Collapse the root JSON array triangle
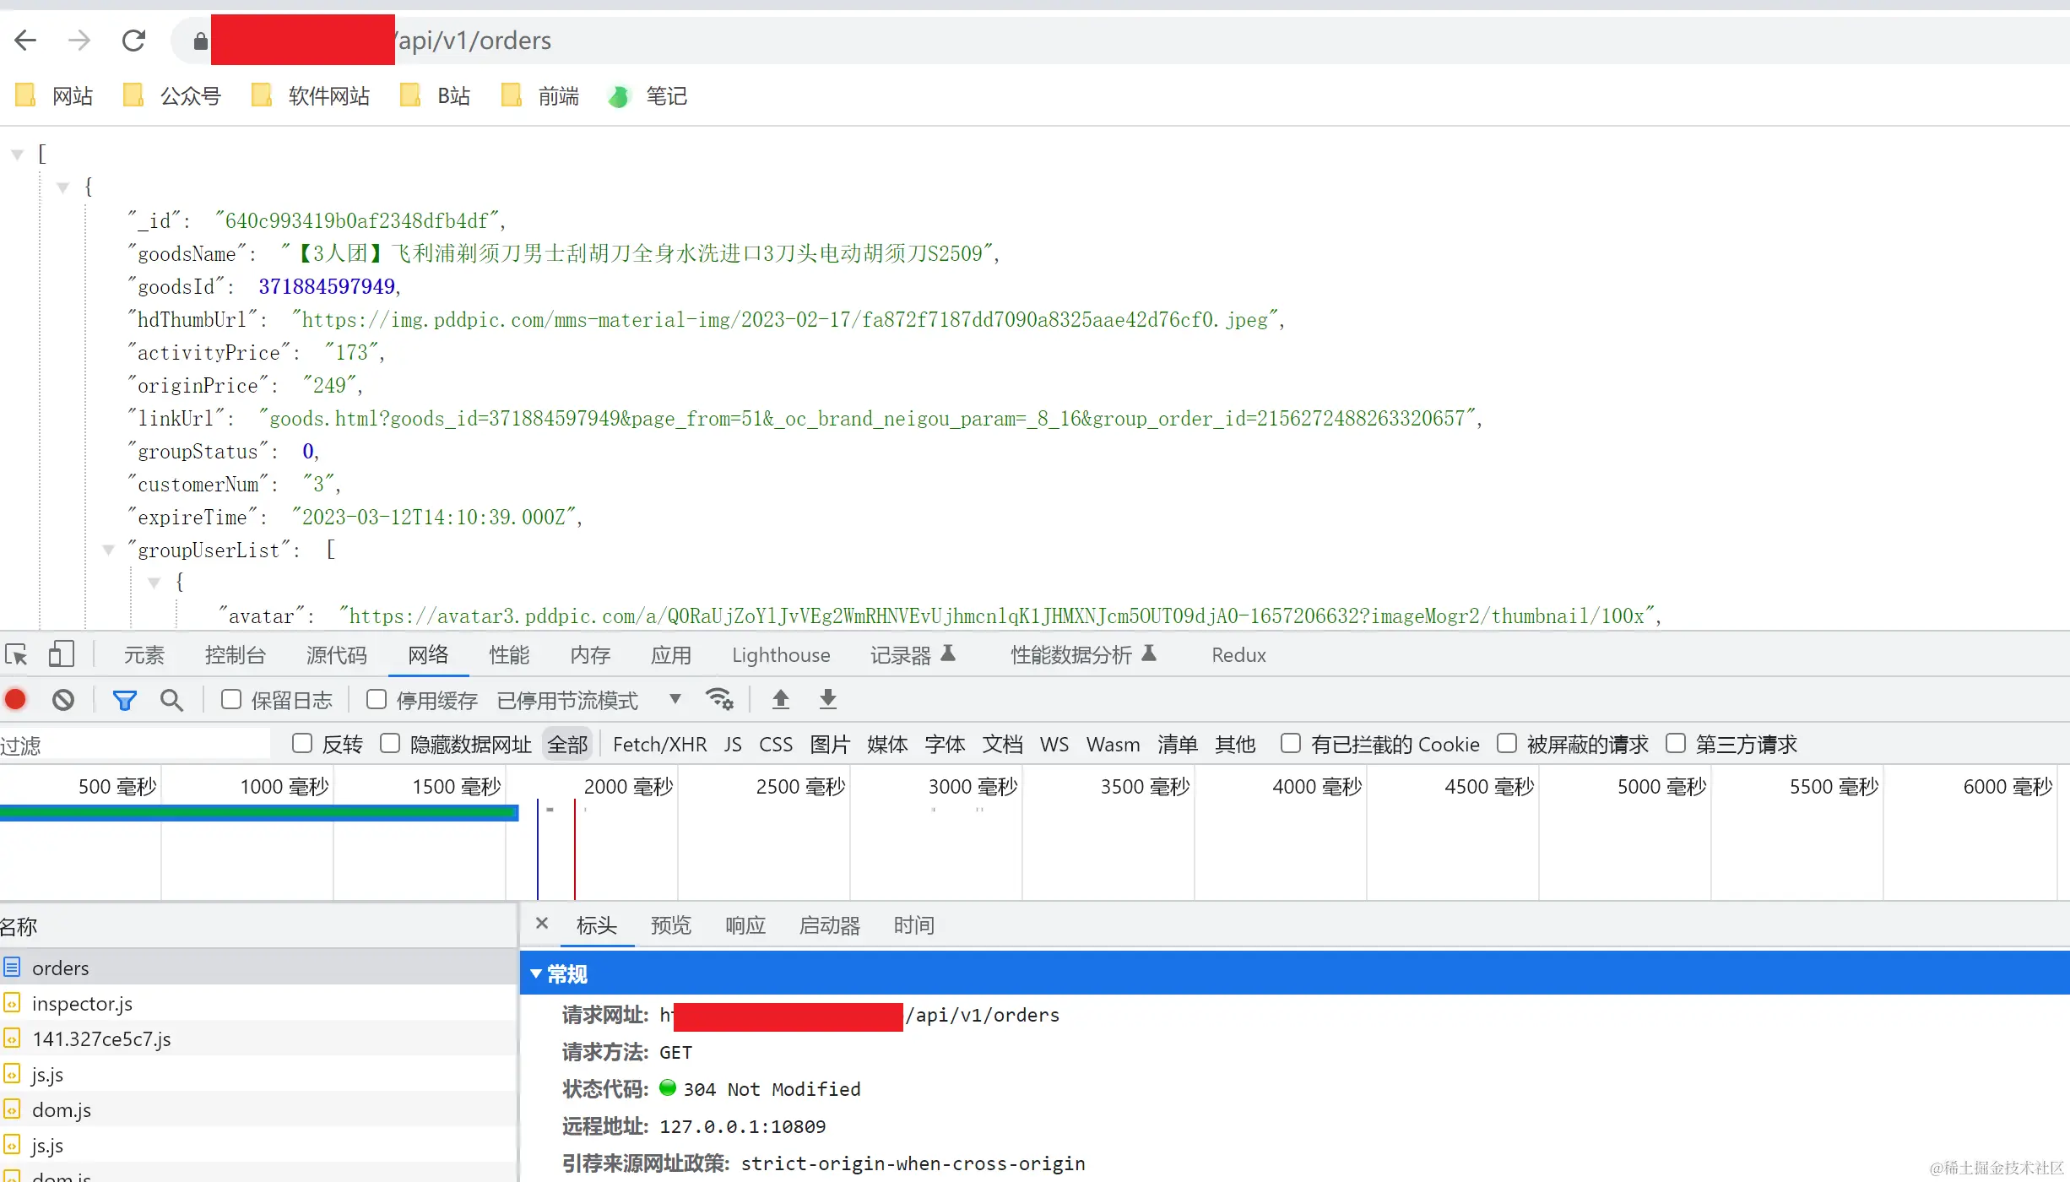 [x=17, y=155]
